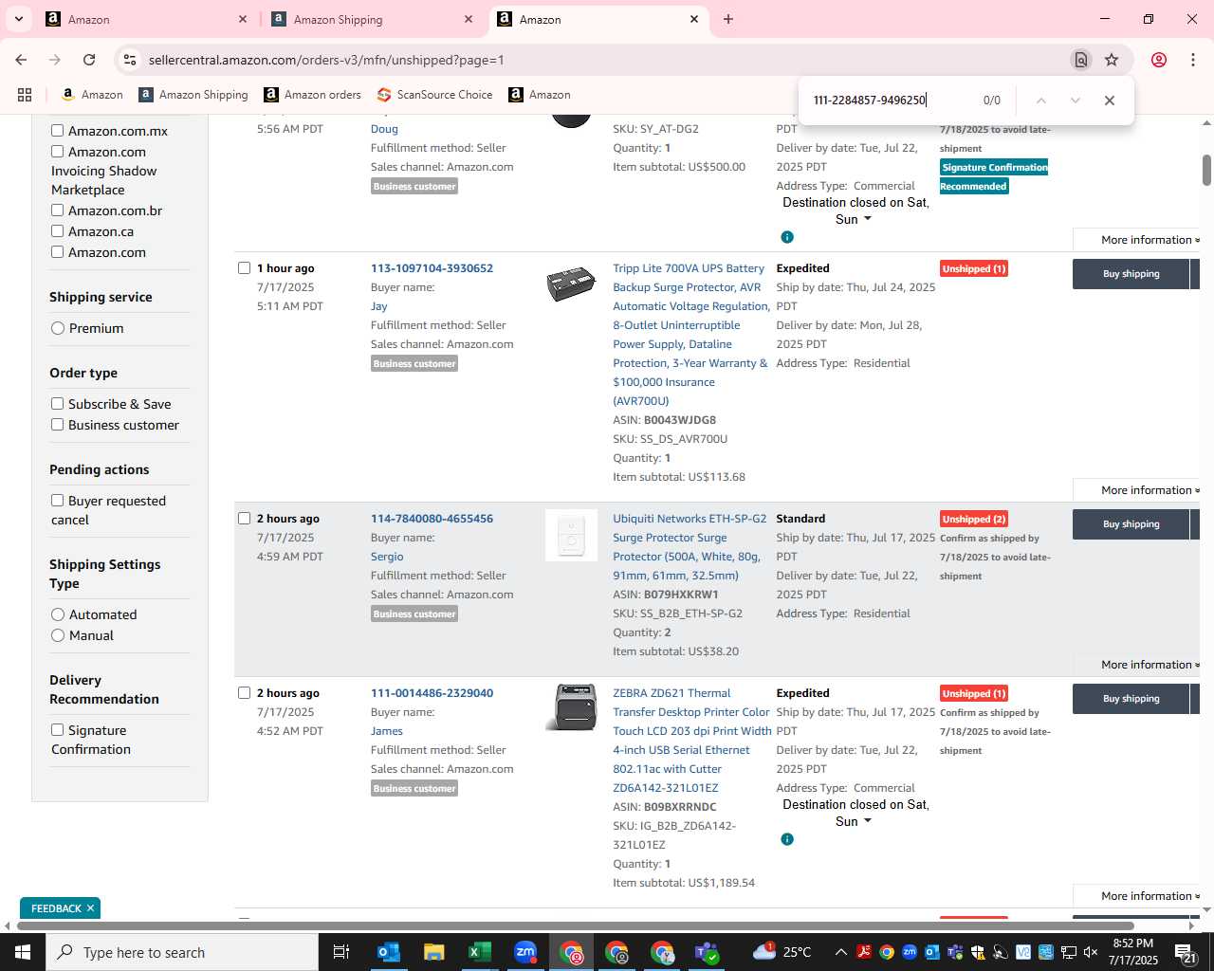Viewport: 1214px width, 971px height.
Task: Open the Windows Start menu
Action: (23, 952)
